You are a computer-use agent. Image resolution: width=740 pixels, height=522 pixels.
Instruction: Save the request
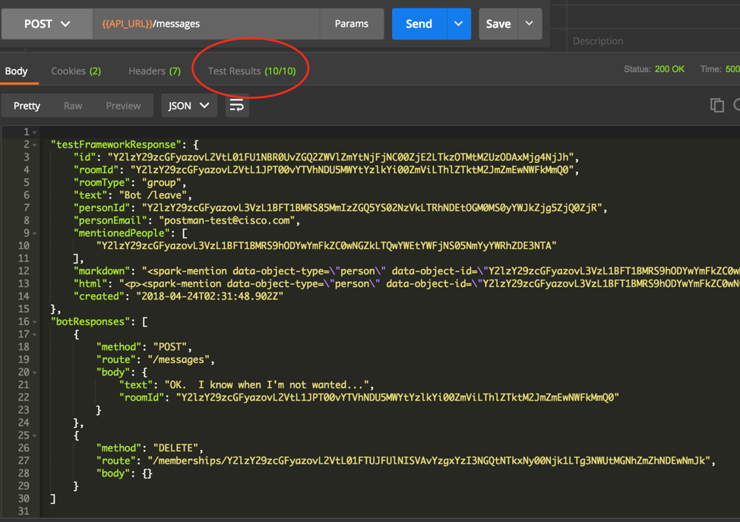pos(498,24)
